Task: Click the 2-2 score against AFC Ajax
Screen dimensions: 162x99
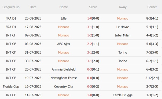Action: [x=90, y=44]
